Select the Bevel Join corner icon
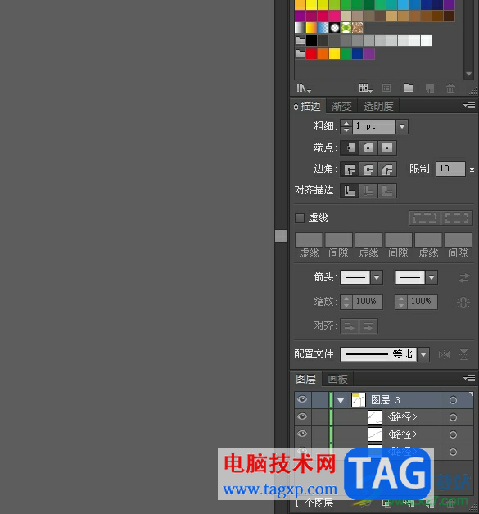 point(387,170)
